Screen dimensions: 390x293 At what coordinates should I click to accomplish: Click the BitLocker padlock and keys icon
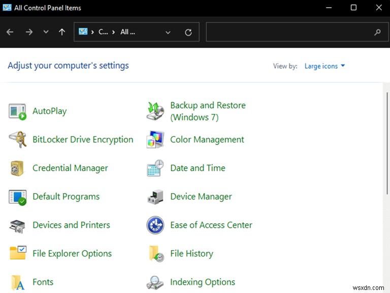click(x=17, y=139)
